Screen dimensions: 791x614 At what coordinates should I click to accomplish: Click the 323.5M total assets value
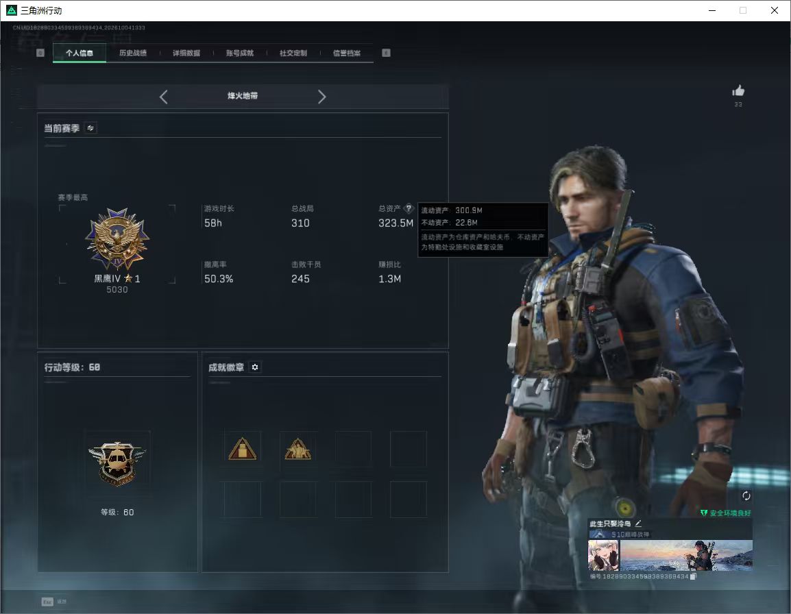click(396, 223)
